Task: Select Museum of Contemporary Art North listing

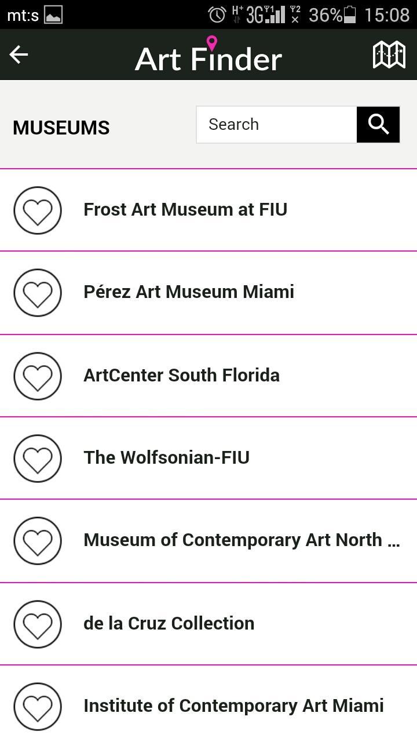Action: [209, 541]
